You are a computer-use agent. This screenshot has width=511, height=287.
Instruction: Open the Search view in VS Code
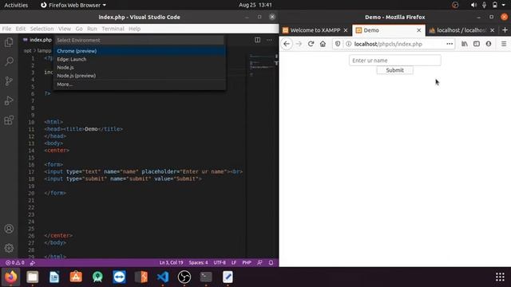coord(9,61)
